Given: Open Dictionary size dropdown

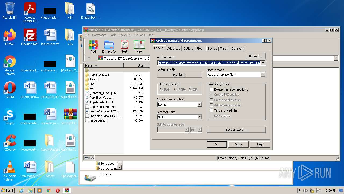Looking at the screenshot, I should point(199,117).
